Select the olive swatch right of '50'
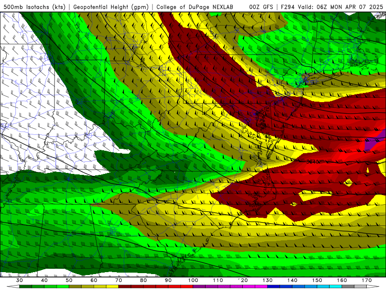The image size is (386, 289). [75, 286]
